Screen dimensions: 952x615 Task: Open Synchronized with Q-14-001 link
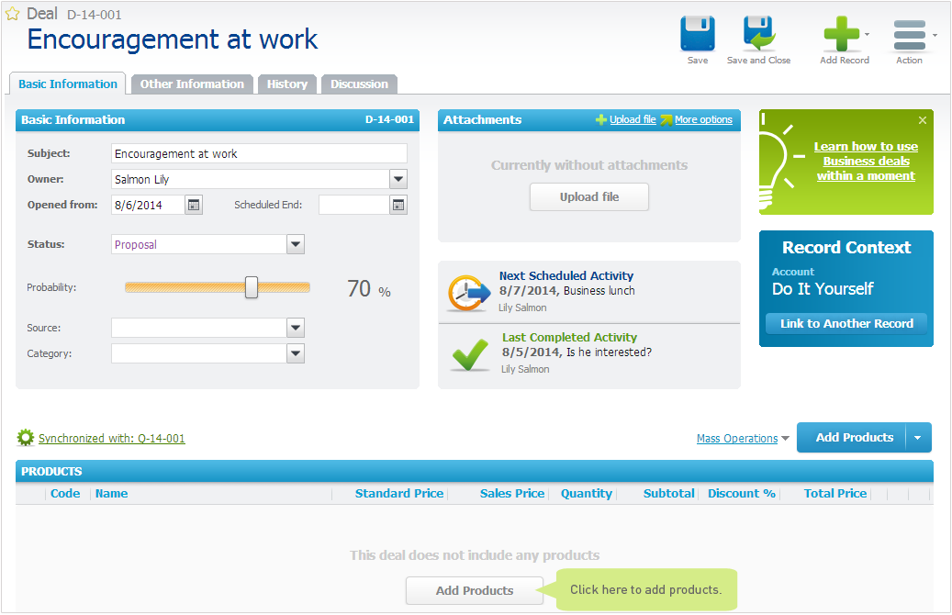click(x=112, y=439)
